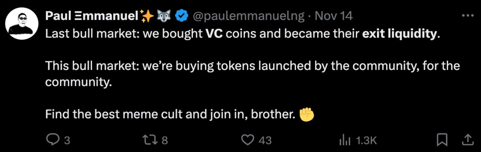Open the Nov 14 timestamp link
481x152 pixels.
[334, 16]
